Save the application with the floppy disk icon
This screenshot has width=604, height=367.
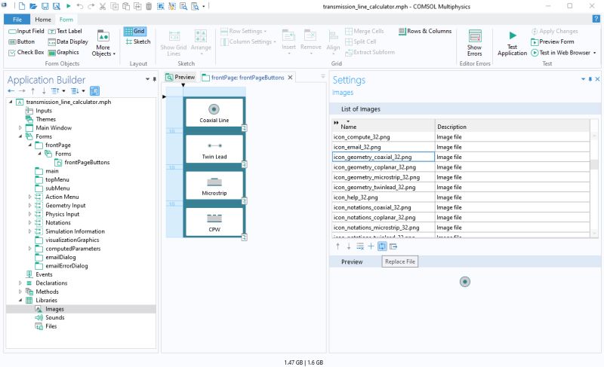click(x=45, y=6)
